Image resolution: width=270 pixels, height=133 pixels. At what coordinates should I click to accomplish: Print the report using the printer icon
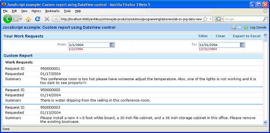click(233, 27)
